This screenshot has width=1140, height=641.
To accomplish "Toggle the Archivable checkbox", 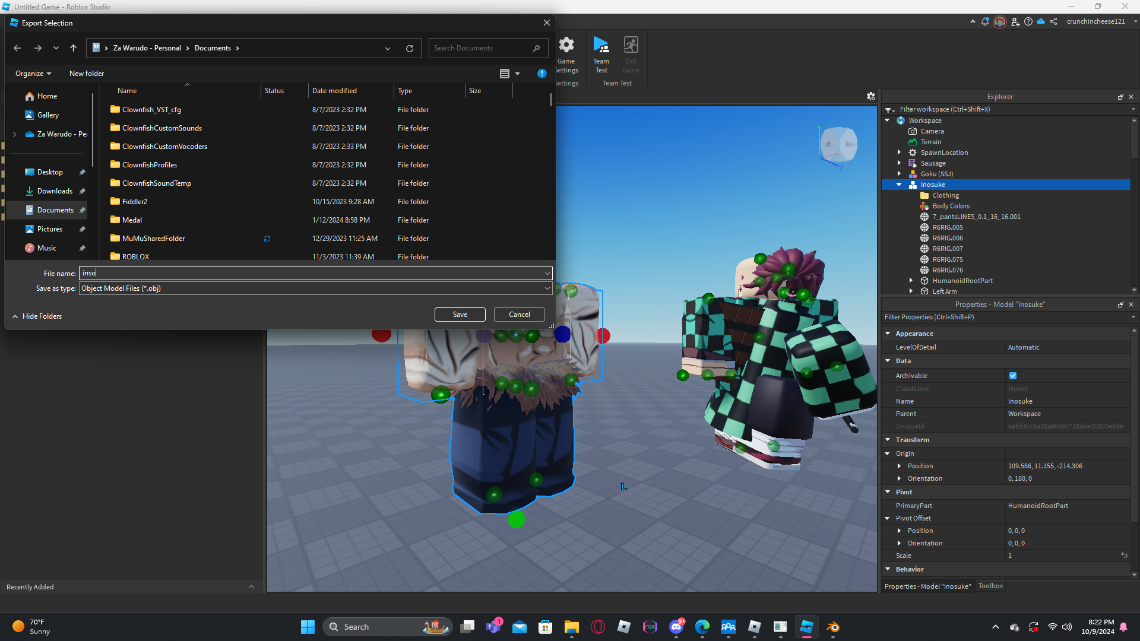I will click(x=1013, y=376).
